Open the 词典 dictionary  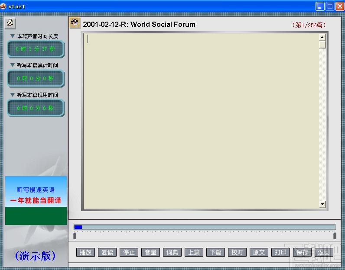[172, 252]
